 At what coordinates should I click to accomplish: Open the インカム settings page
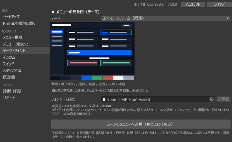click(9, 57)
